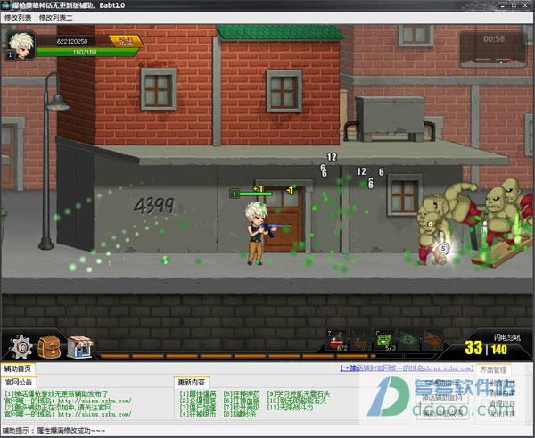Screen dimensions: 535x438
Task: Click the glowing silver coin drop
Action: [x=443, y=249]
